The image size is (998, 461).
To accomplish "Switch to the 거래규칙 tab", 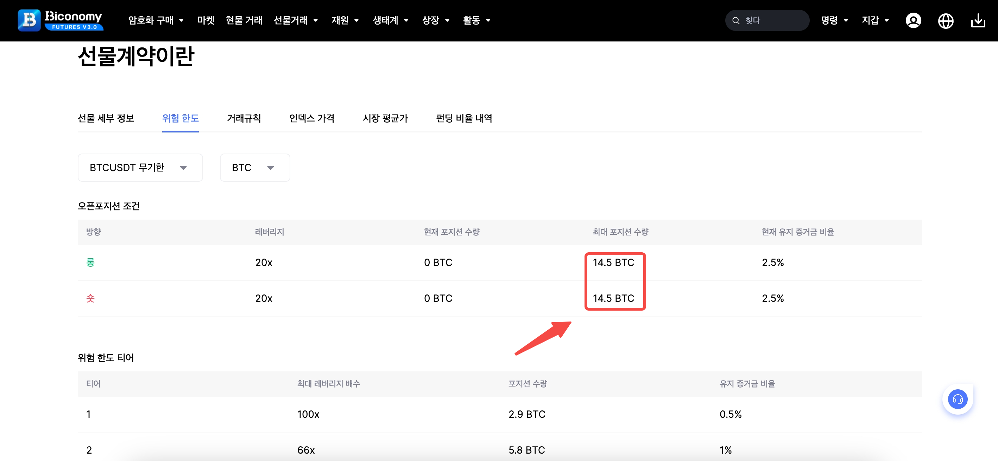I will [x=244, y=118].
